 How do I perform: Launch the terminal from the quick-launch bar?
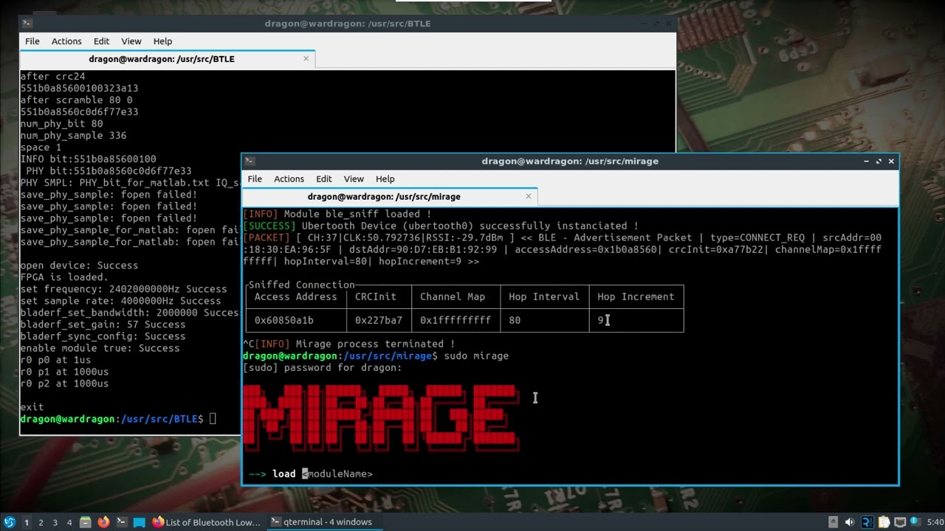pyautogui.click(x=121, y=522)
